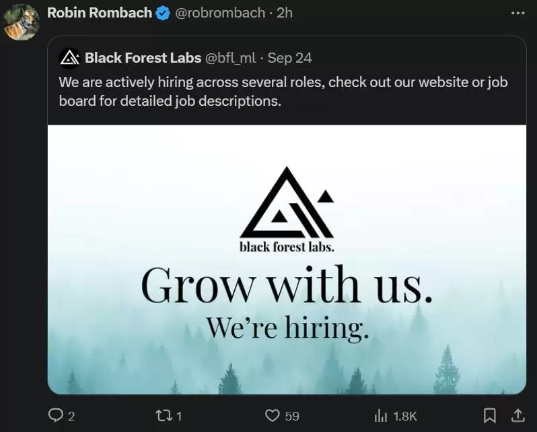Click the reply speech bubble icon

coord(55,416)
